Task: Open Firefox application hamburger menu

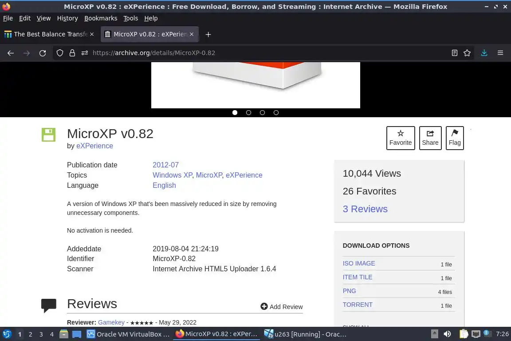Action: pos(500,53)
